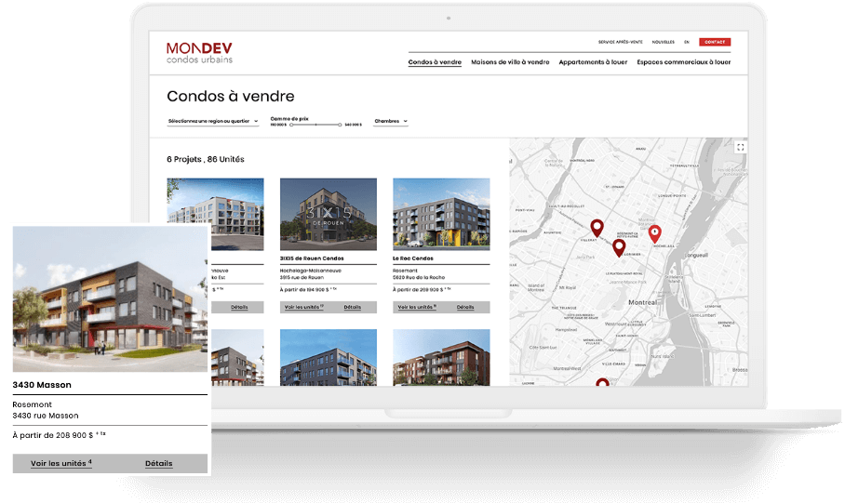Click Voir les unités for 3IXI5 de Rouen
This screenshot has width=845, height=503.
click(x=304, y=307)
